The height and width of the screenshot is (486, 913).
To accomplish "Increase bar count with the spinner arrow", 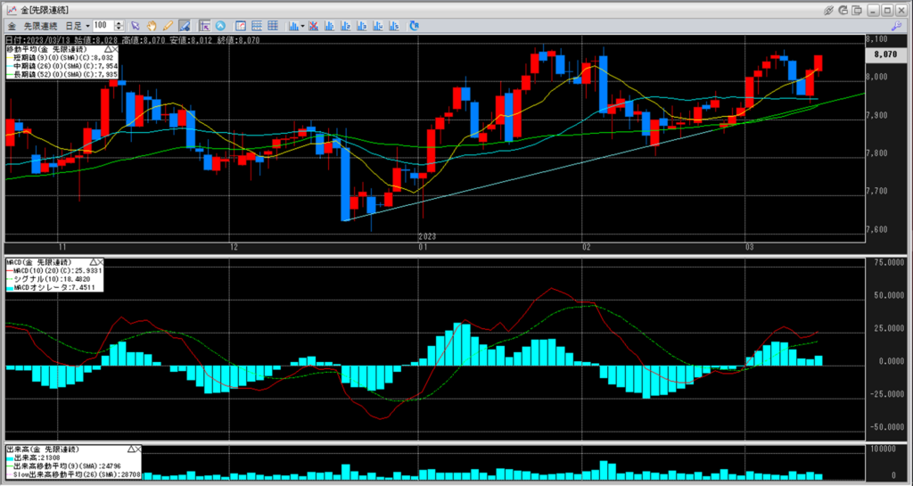I will pyautogui.click(x=120, y=23).
